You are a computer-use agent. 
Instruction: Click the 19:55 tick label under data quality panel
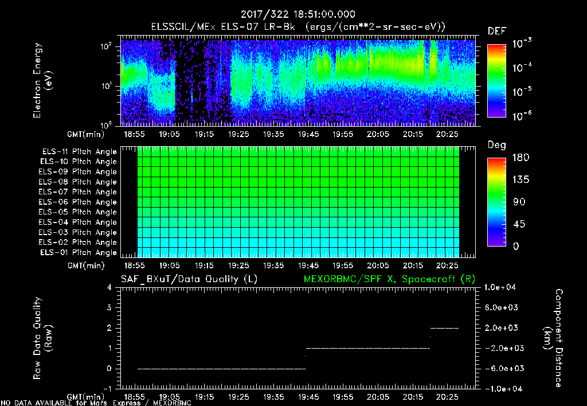343,397
